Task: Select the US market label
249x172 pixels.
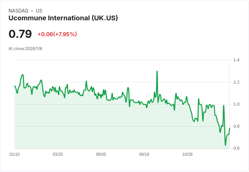Action: coord(39,11)
